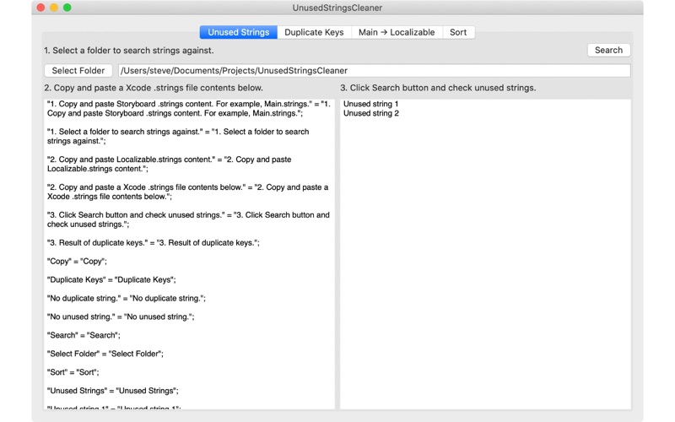Viewport: 675px width, 422px height.
Task: Click the "No duplicate string." entry line
Action: tap(127, 299)
